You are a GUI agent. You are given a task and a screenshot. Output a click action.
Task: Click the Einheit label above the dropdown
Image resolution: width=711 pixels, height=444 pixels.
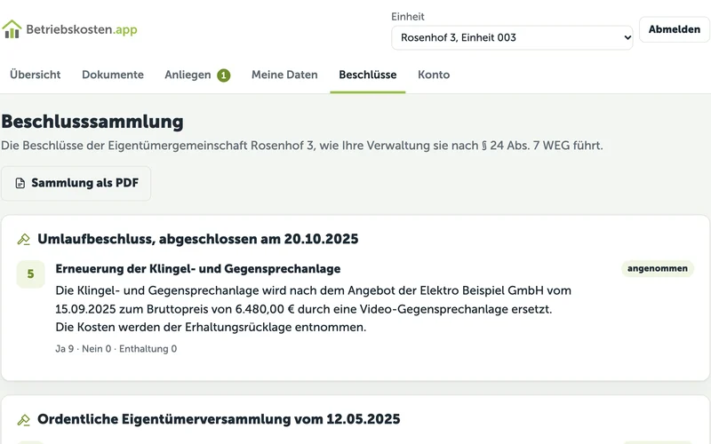coord(408,17)
